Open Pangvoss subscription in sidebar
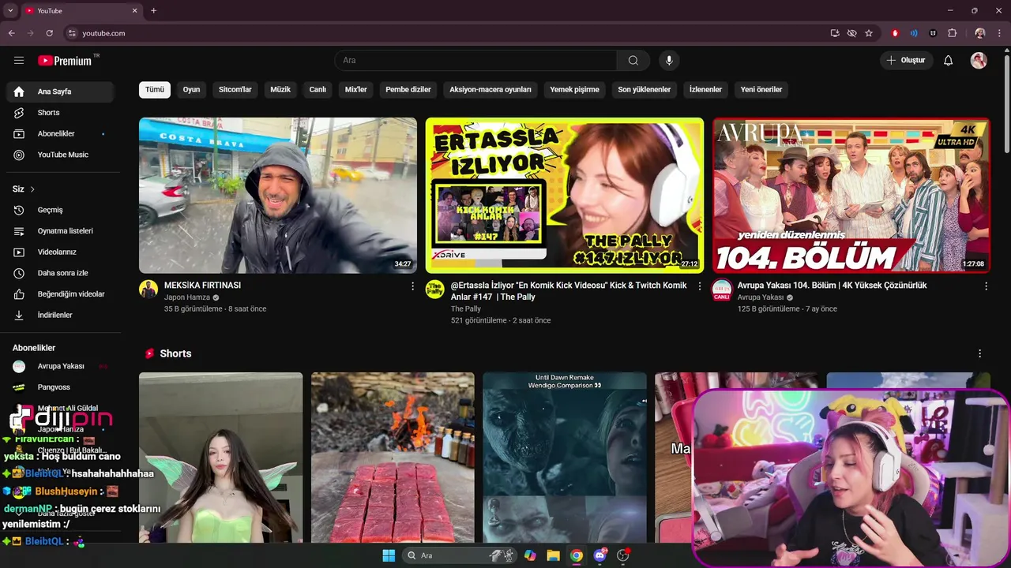Screen dimensions: 1011x568 [x=60, y=387]
